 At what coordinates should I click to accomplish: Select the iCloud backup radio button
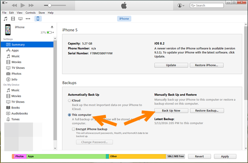tap(69, 100)
